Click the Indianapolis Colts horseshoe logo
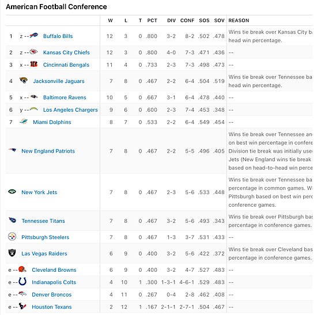 click(22, 281)
